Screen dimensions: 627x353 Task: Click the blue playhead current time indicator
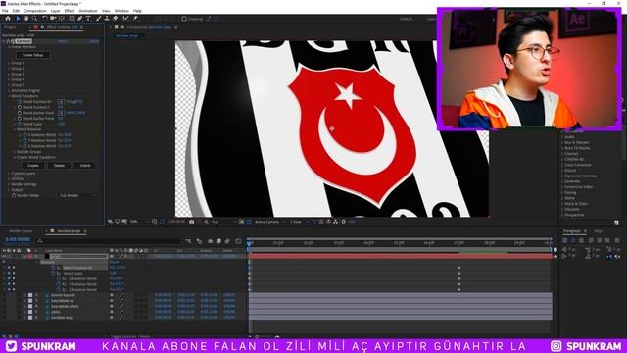(249, 243)
